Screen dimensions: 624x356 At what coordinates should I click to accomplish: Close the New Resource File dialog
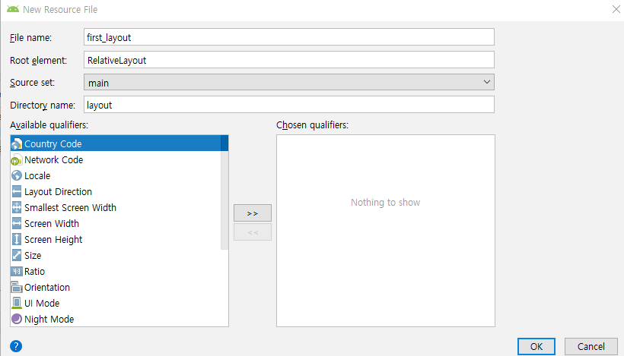(x=616, y=9)
